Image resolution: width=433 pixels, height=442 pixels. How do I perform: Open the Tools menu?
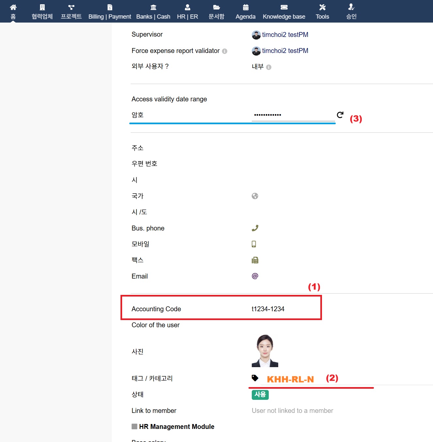tap(322, 11)
